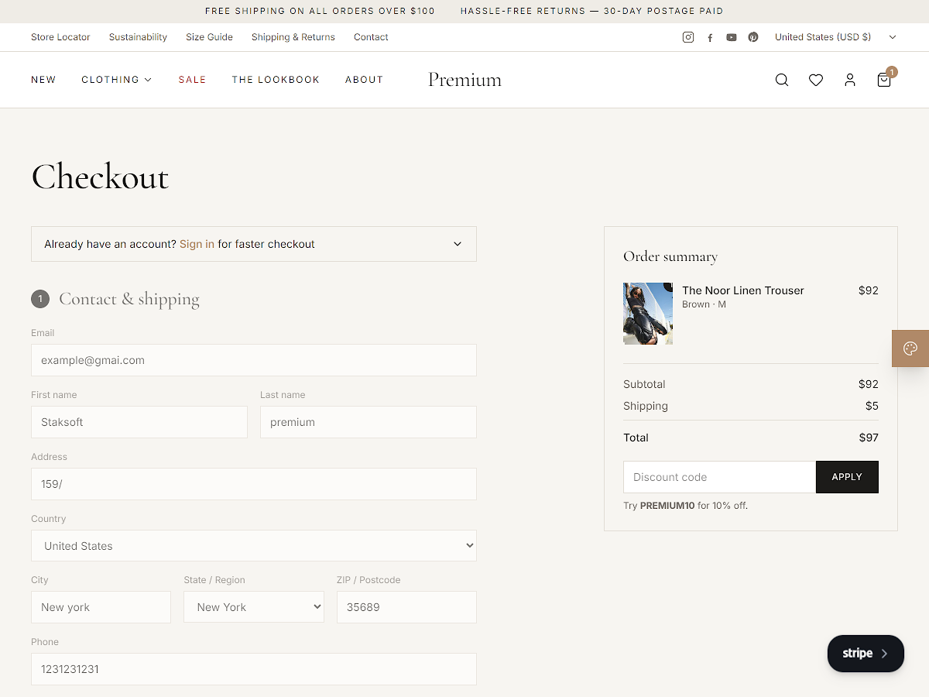Click the PREMIUM10 promo code text

point(667,506)
